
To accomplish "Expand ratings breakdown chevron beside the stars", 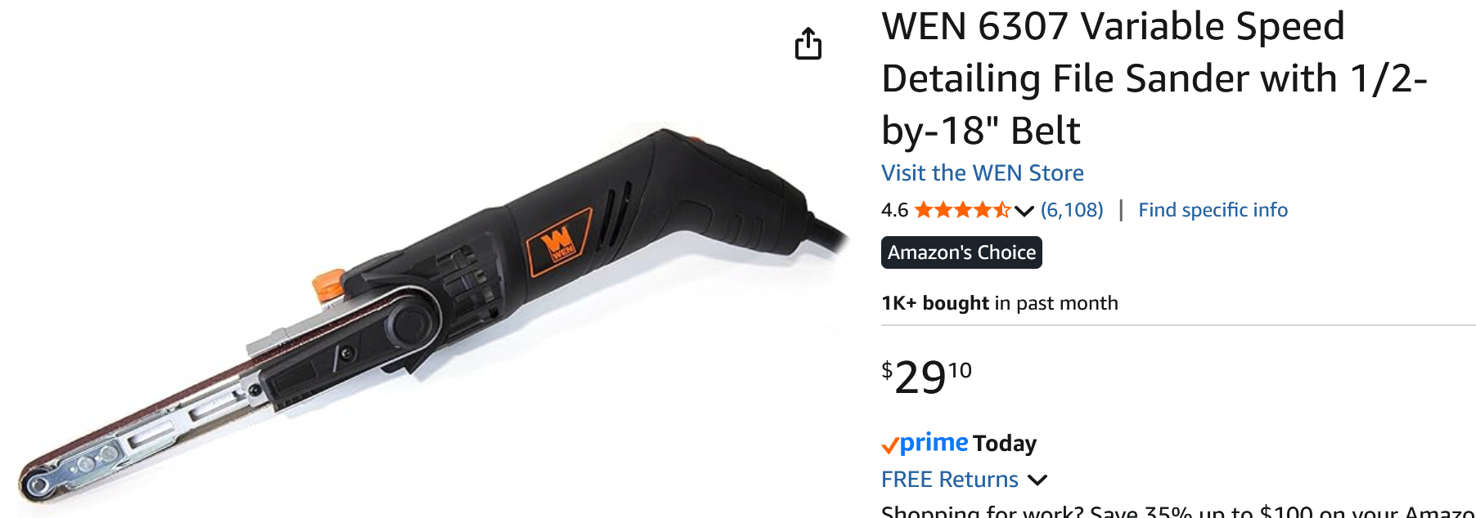I will click(1024, 211).
